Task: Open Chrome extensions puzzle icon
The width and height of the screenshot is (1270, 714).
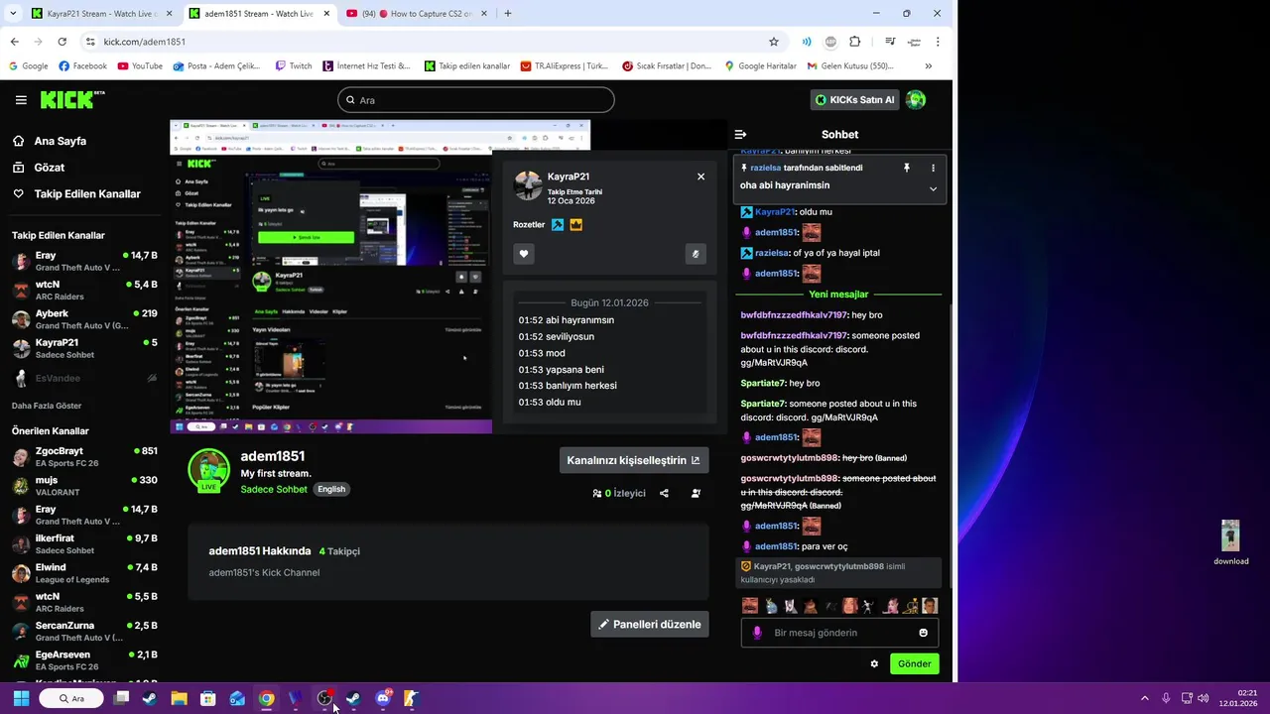Action: click(x=855, y=42)
